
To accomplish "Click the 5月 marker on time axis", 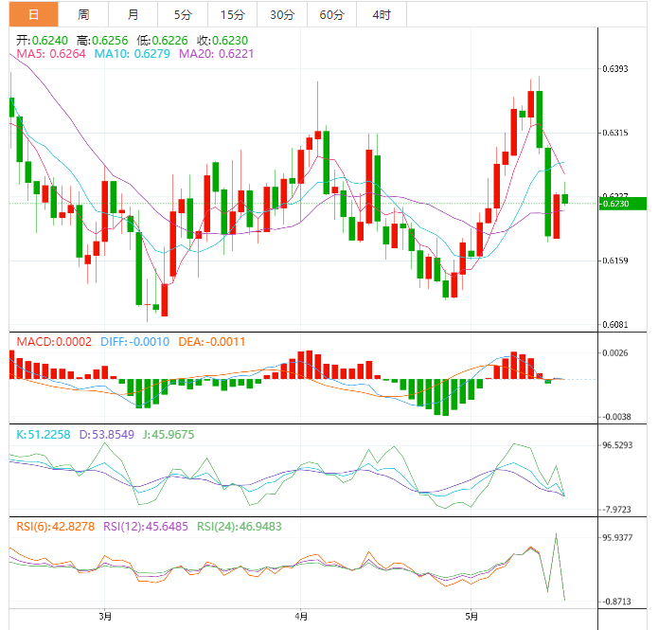I will click(x=471, y=616).
